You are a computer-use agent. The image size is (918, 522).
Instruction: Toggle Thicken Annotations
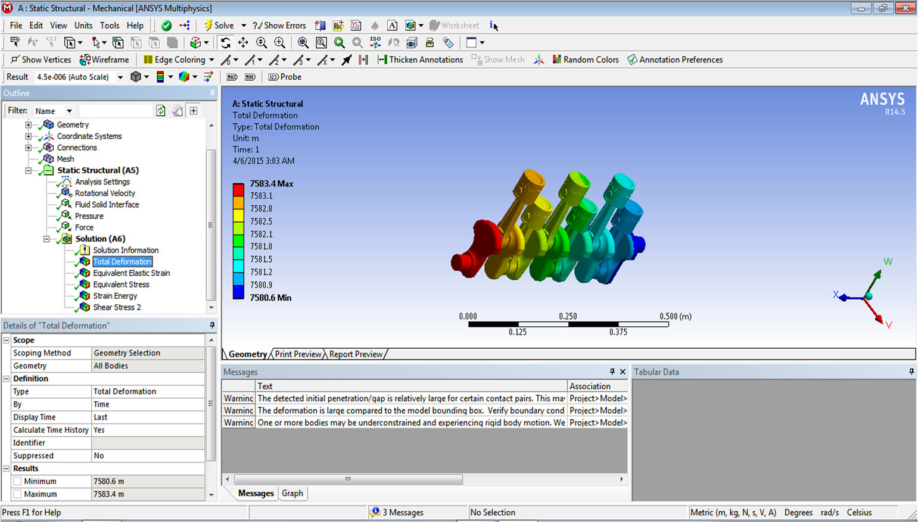coord(420,60)
